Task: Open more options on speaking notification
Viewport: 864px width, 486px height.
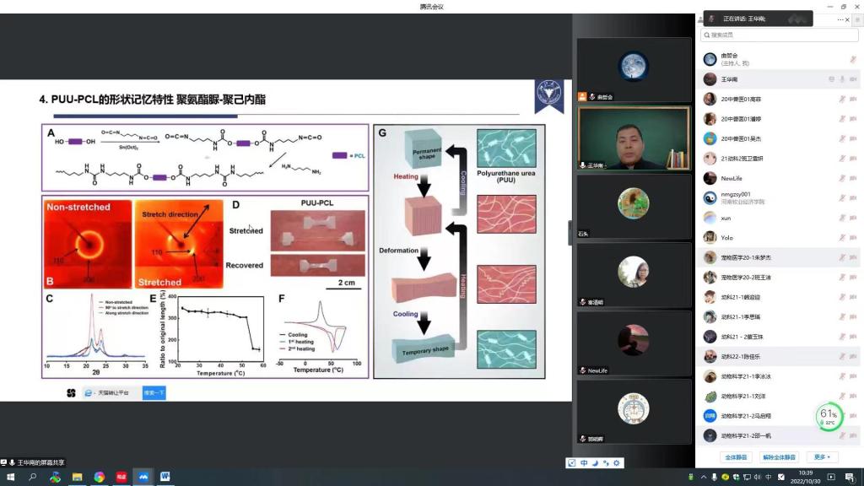Action: 840,19
